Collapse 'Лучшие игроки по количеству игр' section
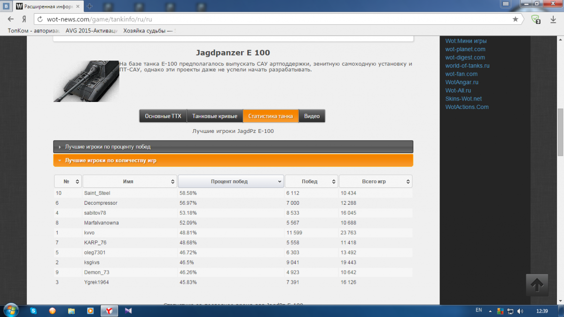Image resolution: width=564 pixels, height=317 pixels. click(233, 160)
